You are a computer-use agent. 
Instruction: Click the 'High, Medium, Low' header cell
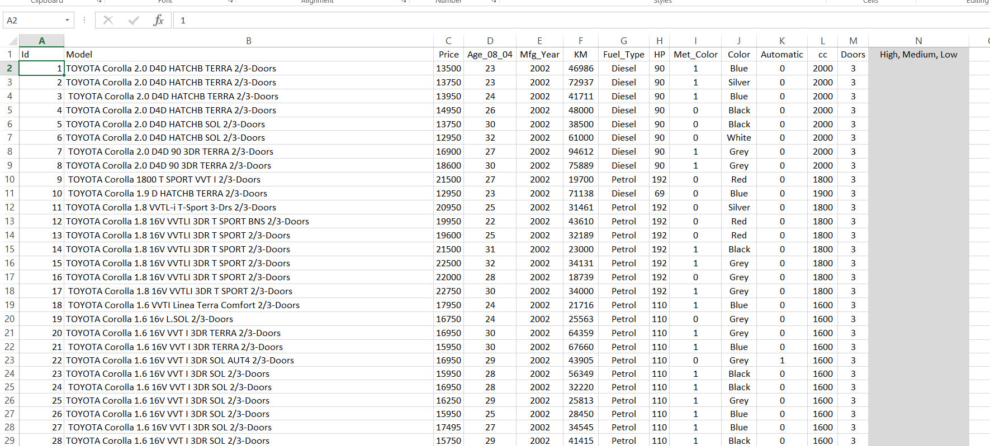click(x=918, y=54)
